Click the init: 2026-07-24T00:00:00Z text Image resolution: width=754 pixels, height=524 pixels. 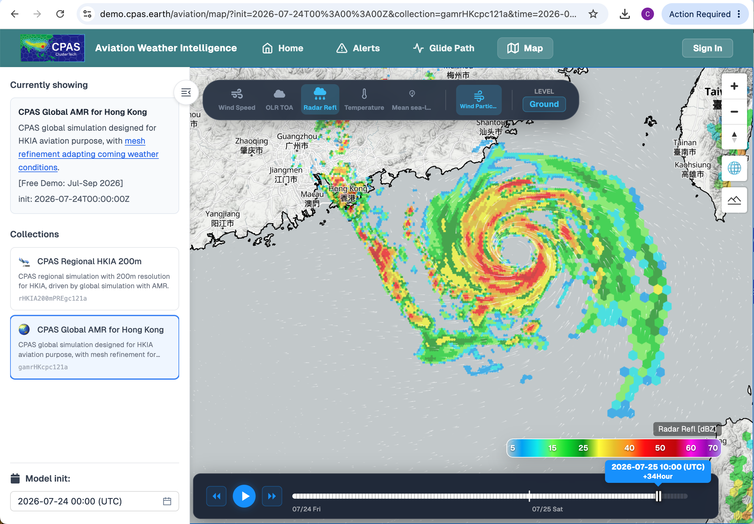[x=74, y=199]
